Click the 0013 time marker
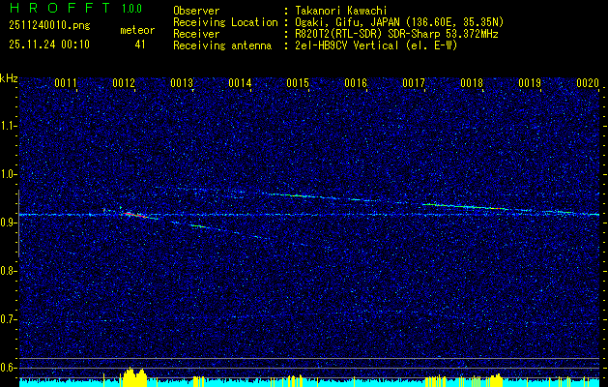 [182, 83]
